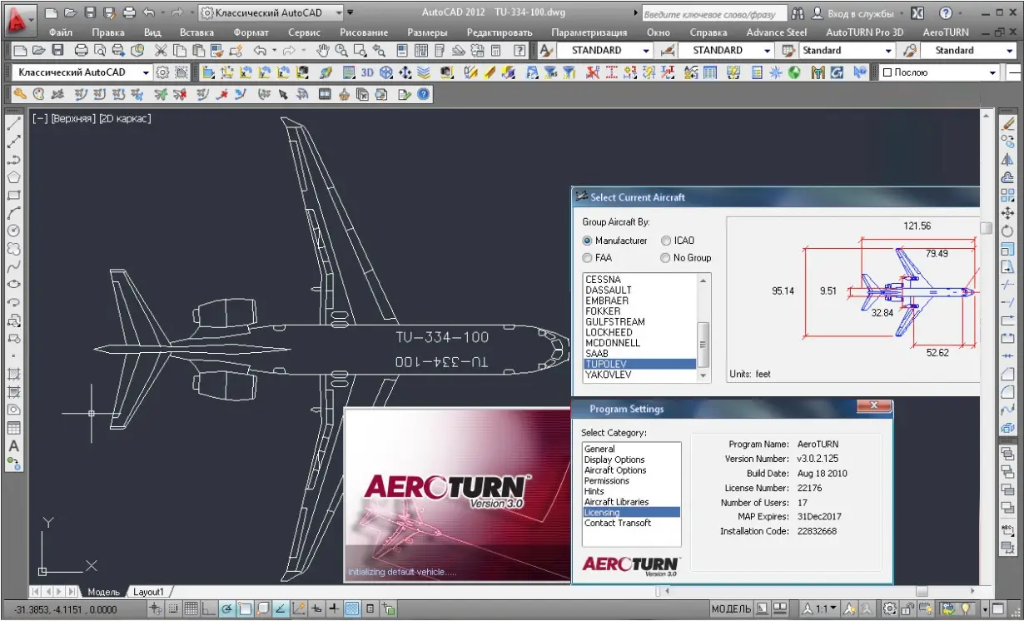
Task: Open the Table tool in Draw toolbar
Action: pos(13,428)
